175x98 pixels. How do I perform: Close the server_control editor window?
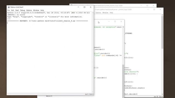coord(160,10)
